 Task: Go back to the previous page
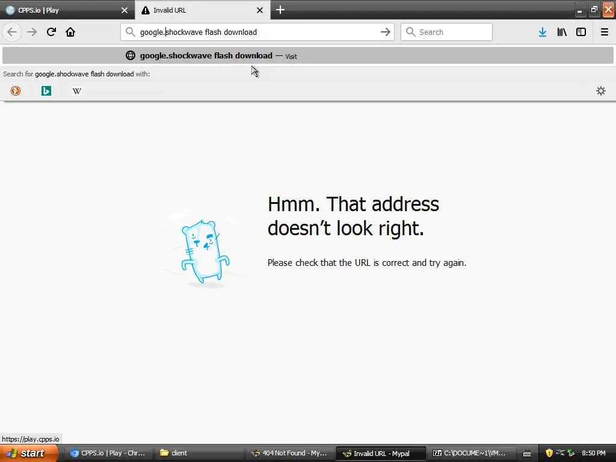coord(12,32)
